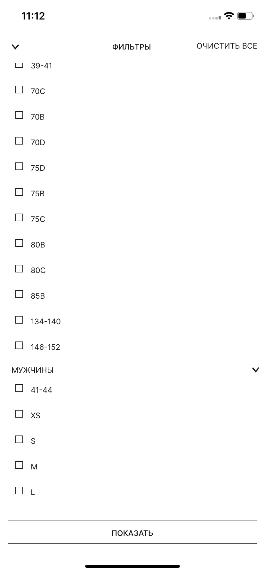
Task: Select the 70B size checkbox
Action: 19,115
